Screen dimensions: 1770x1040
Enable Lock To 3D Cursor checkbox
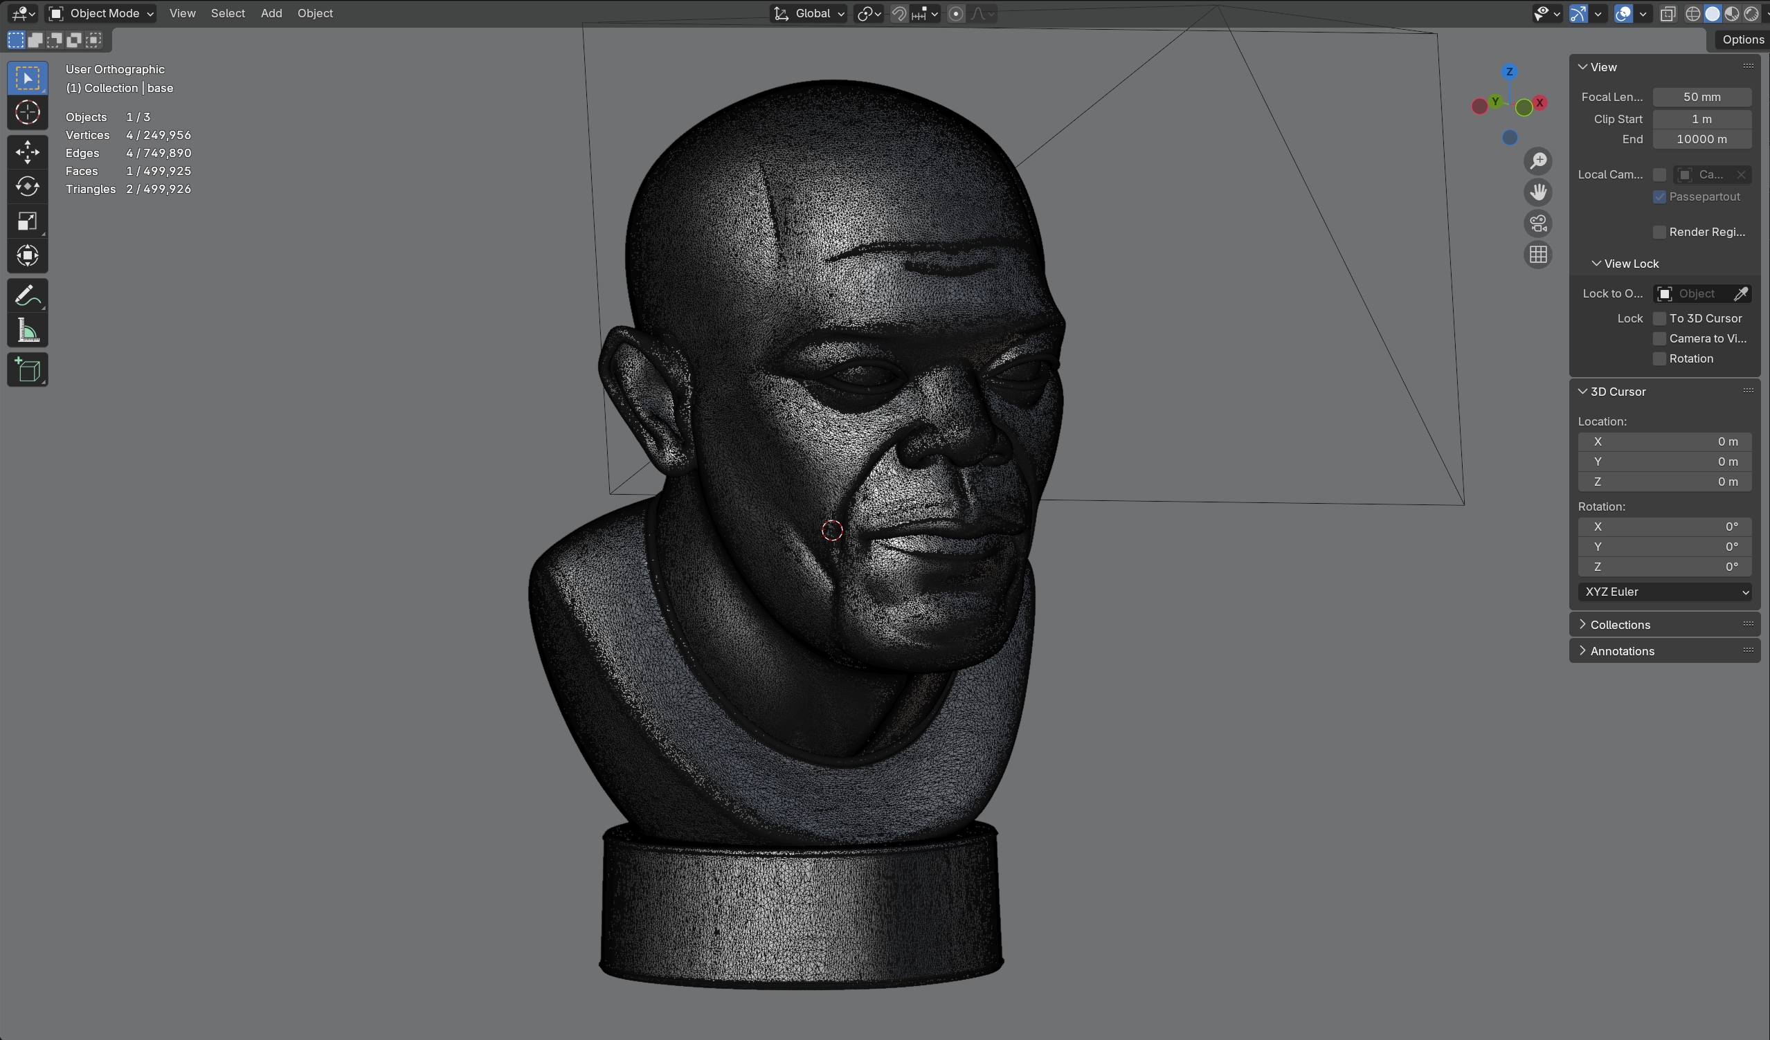pos(1660,319)
